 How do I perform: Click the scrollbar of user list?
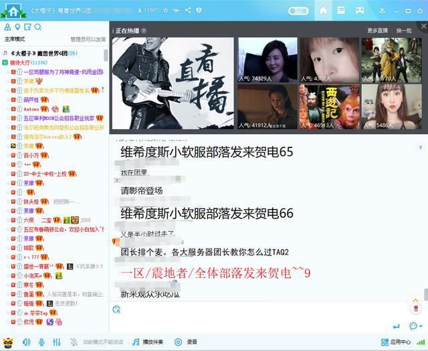coord(106,55)
